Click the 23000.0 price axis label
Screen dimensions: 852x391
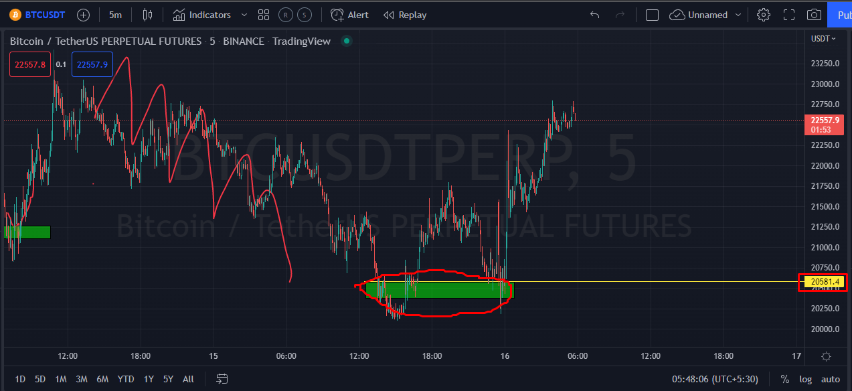click(x=825, y=84)
